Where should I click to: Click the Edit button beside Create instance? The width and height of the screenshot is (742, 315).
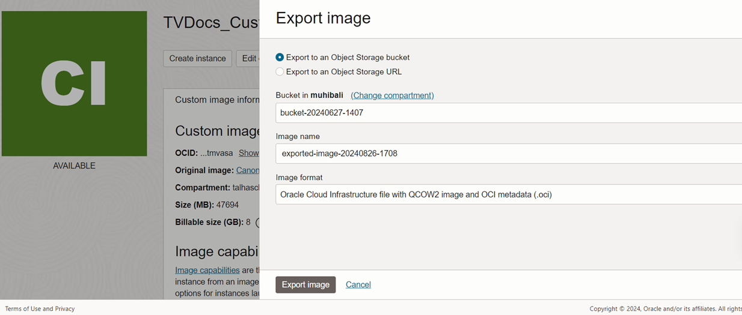[248, 58]
